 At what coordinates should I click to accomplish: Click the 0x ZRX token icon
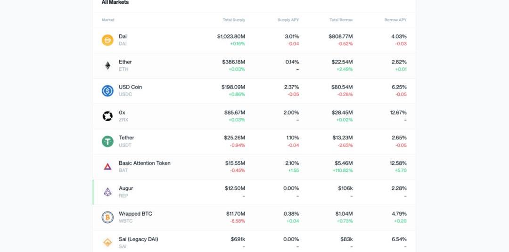(107, 116)
